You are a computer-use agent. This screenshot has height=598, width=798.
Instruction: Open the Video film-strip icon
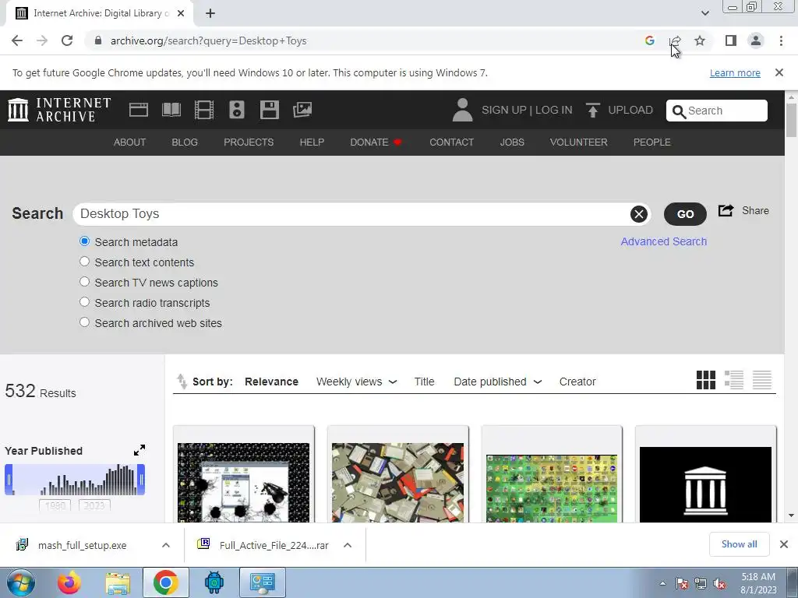203,110
